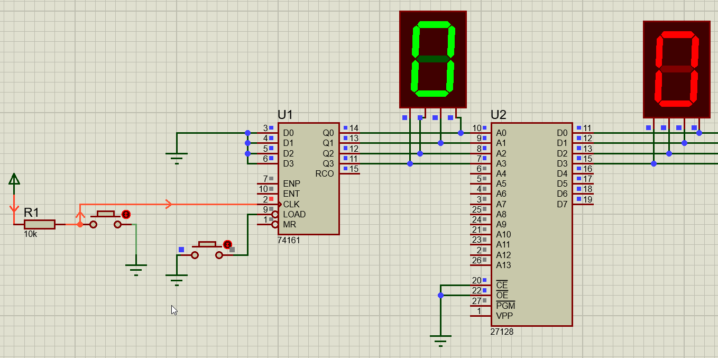Click the red seven-segment display
Viewport: 718px width, 358px height.
click(676, 69)
